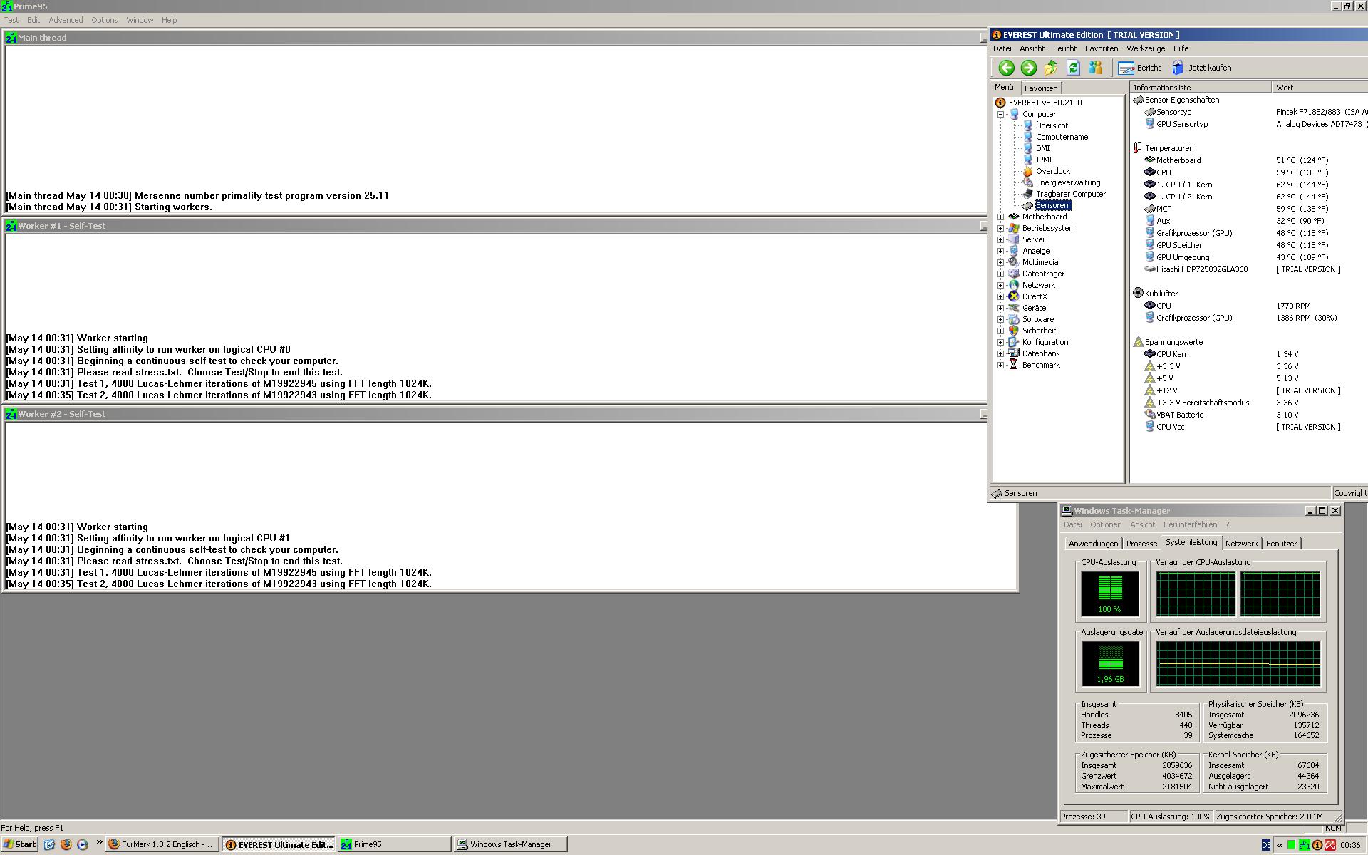Click the Kühllüfter fan icon
Viewport: 1368px width, 855px height.
(1138, 293)
